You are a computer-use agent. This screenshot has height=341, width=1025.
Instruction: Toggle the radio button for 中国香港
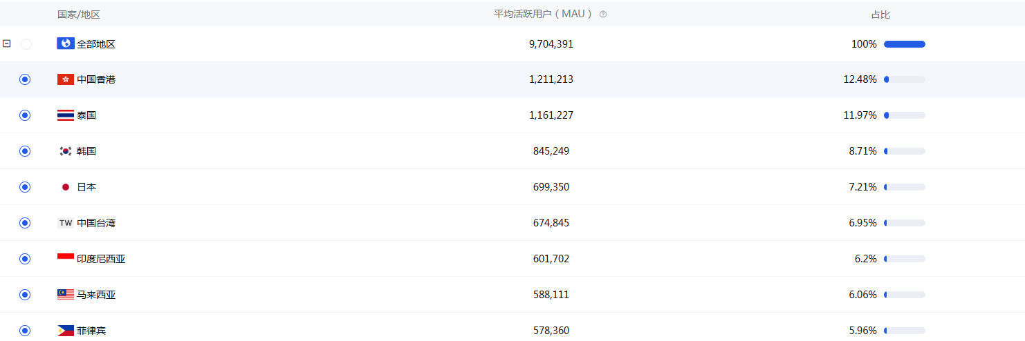click(x=25, y=79)
